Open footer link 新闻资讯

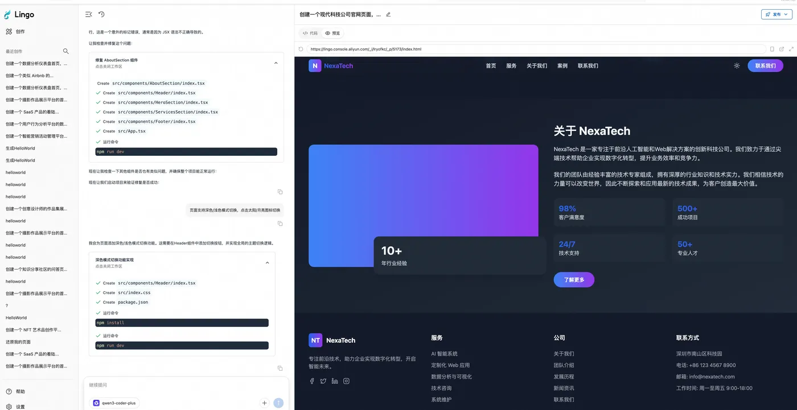564,388
